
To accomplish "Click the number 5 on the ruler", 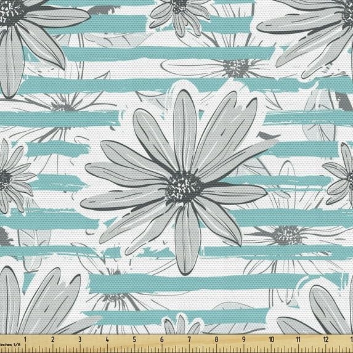I will tap(134, 339).
